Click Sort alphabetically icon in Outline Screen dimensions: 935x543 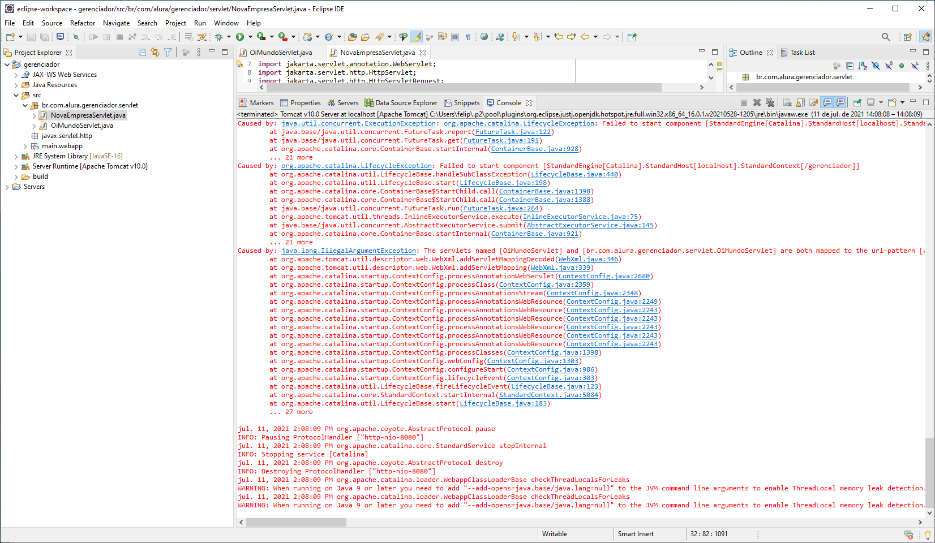tap(863, 66)
